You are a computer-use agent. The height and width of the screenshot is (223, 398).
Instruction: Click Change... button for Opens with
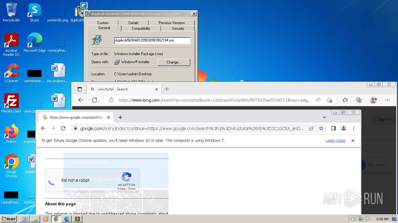tap(174, 62)
